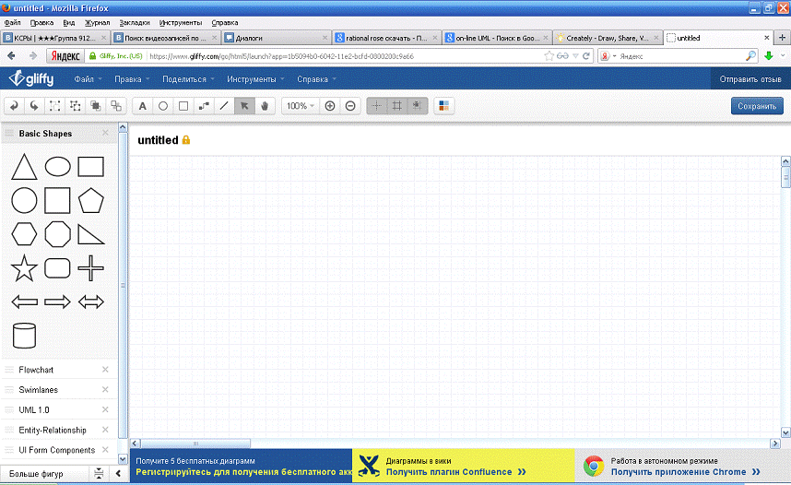Open the Файл menu in Gliffy
This screenshot has width=791, height=485.
[88, 79]
